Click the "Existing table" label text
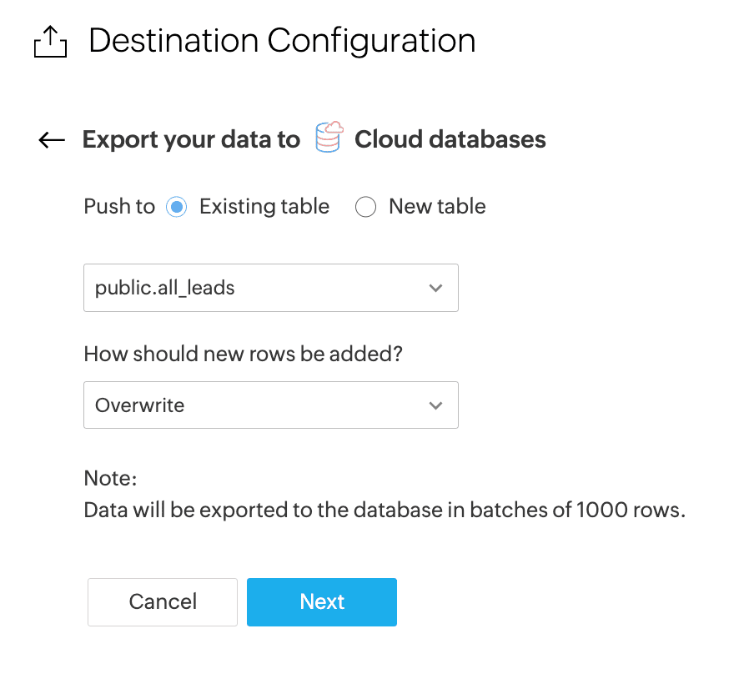Viewport: 749px width, 679px height. tap(264, 207)
